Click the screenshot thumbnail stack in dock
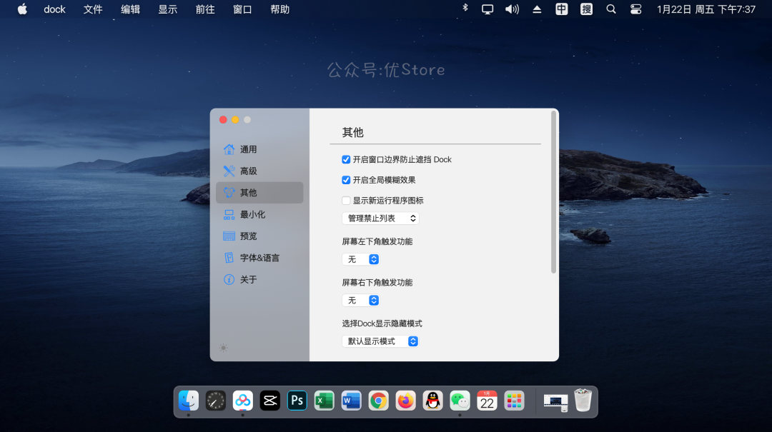This screenshot has width=772, height=432. click(x=556, y=401)
